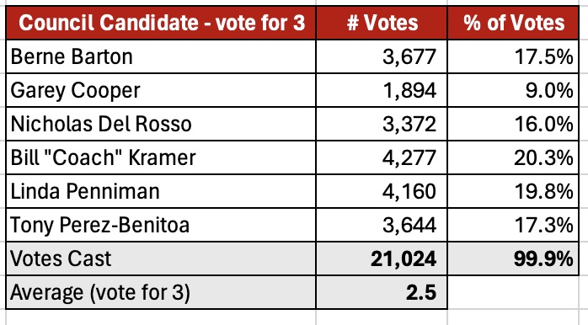Click the Linda Penniman cell

point(161,191)
